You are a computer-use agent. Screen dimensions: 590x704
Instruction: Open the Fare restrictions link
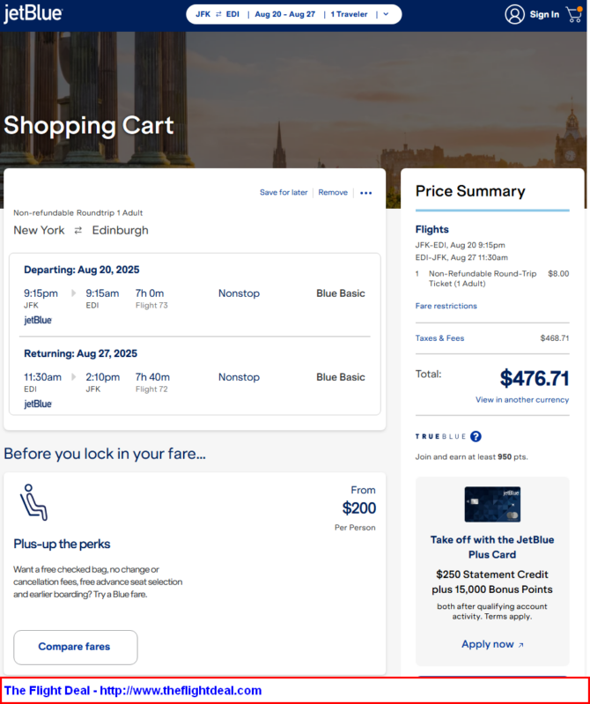coord(446,306)
